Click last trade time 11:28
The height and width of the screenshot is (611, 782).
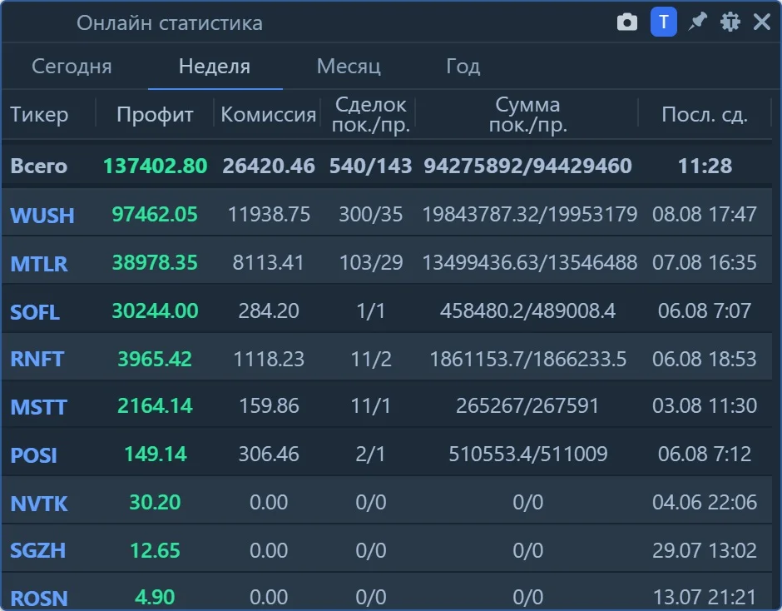pos(705,166)
